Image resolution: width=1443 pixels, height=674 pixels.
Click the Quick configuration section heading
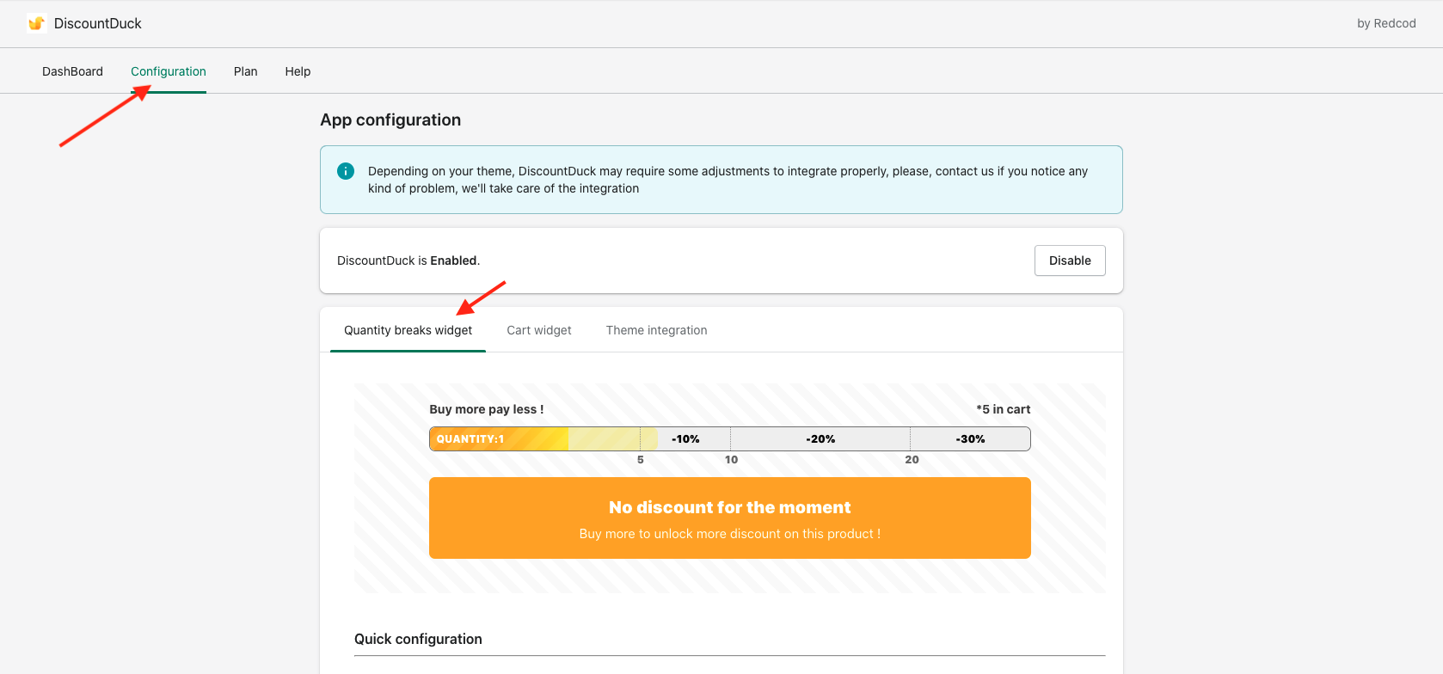tap(418, 639)
